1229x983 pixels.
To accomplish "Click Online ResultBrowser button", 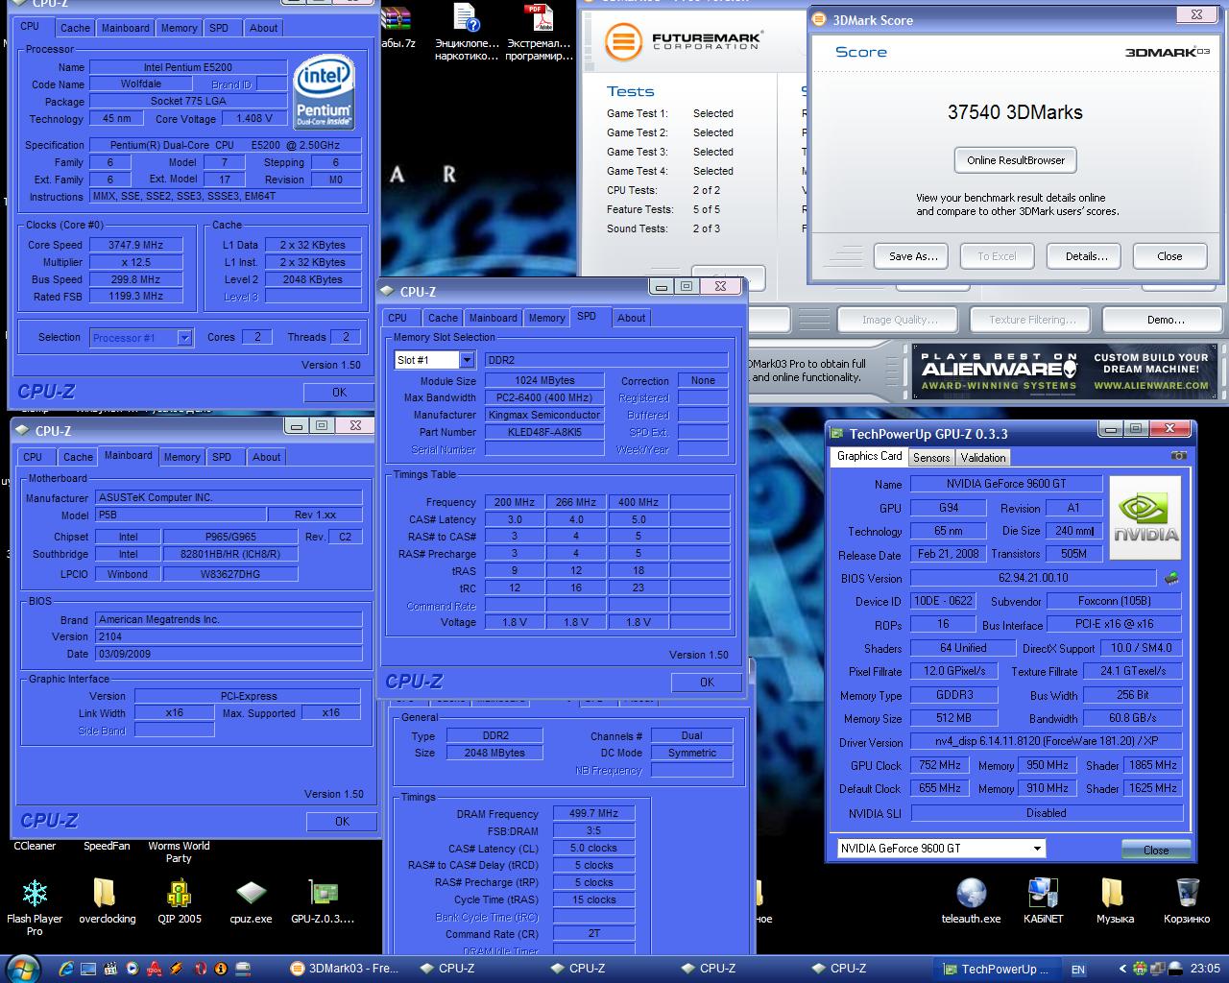I will pyautogui.click(x=1016, y=160).
